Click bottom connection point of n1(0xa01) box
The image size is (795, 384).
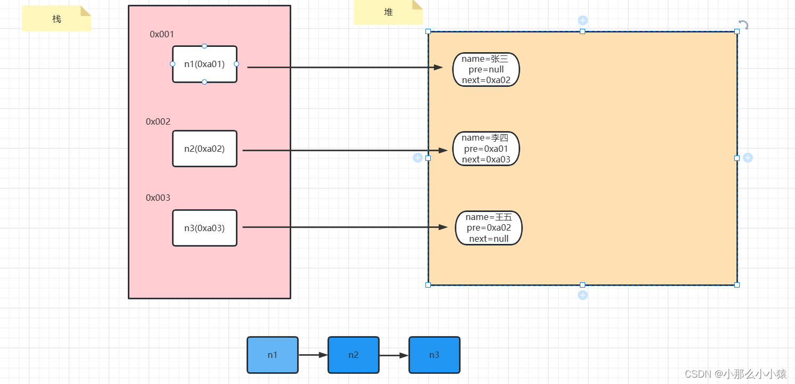[x=204, y=82]
